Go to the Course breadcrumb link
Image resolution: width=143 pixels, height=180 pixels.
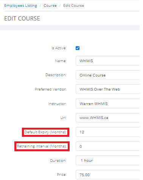(50, 6)
